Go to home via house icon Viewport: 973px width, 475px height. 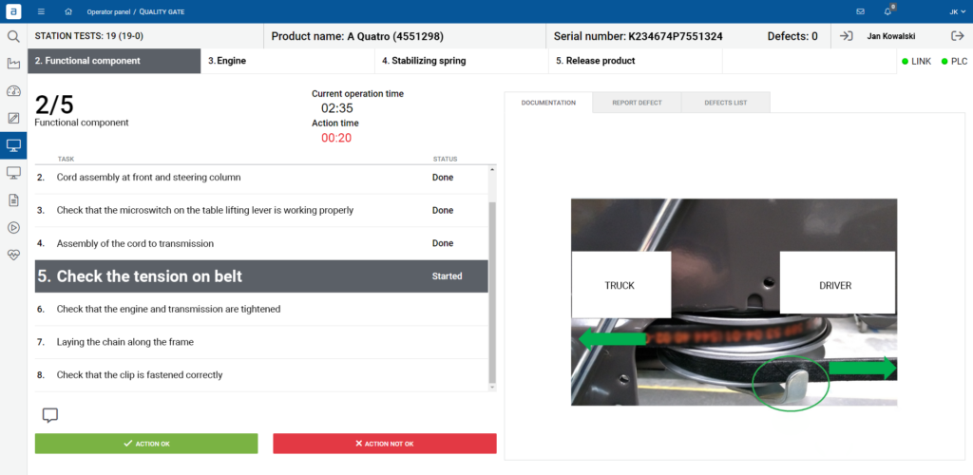tap(68, 11)
